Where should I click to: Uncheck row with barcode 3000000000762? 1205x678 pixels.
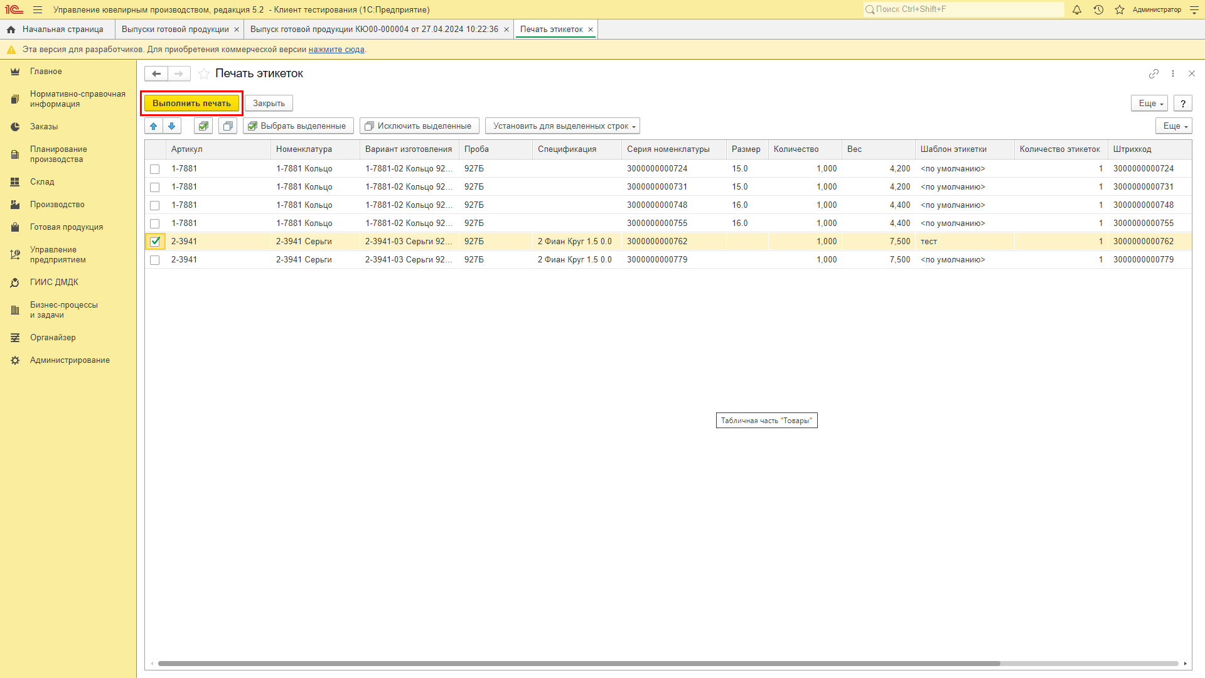[155, 242]
